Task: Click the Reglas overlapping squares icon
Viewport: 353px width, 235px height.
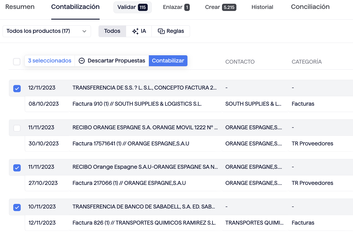Action: pos(161,31)
